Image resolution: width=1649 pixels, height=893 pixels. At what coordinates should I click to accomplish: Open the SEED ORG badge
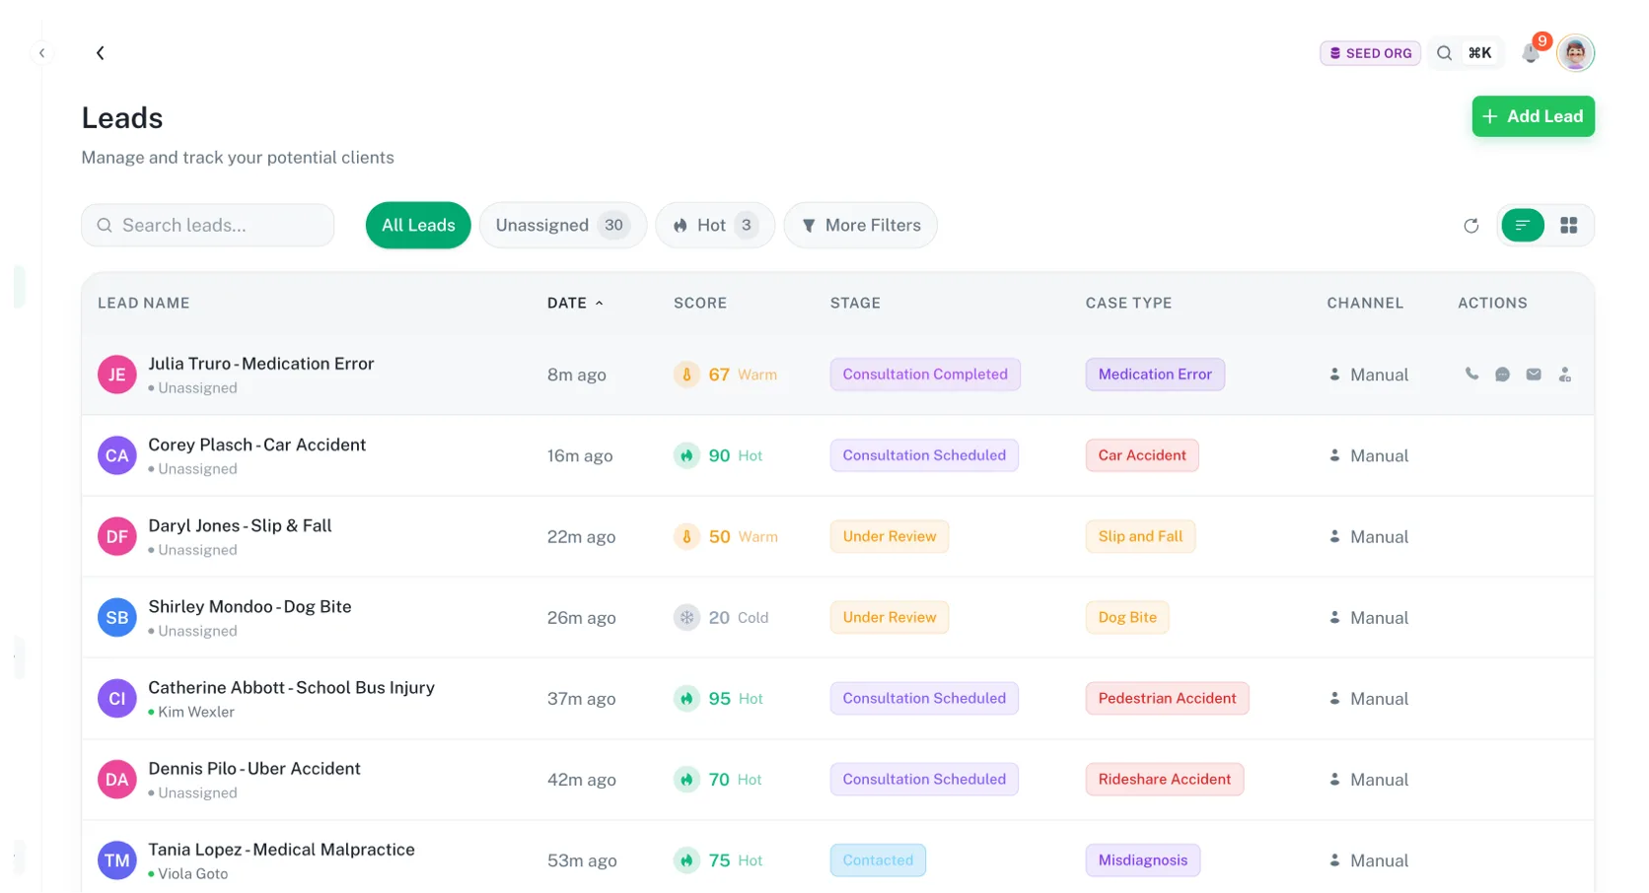1370,53
